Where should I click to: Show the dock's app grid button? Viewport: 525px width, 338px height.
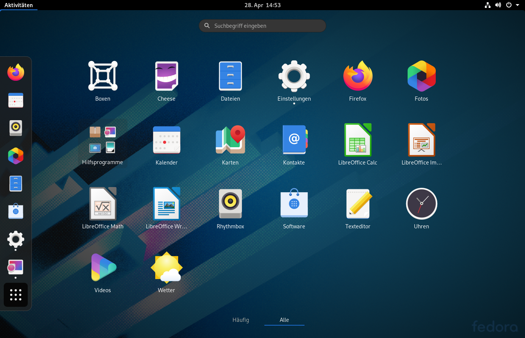tap(15, 295)
